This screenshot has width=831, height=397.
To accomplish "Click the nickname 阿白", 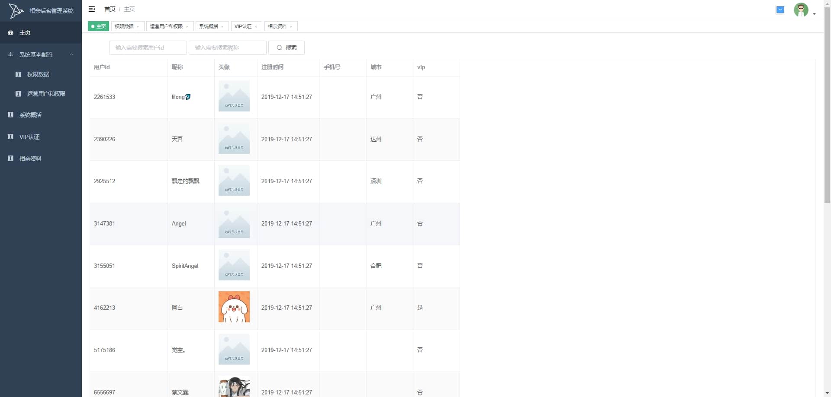I will [x=177, y=308].
